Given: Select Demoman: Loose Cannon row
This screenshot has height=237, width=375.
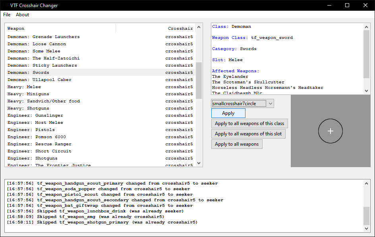Looking at the screenshot, I should pos(101,44).
